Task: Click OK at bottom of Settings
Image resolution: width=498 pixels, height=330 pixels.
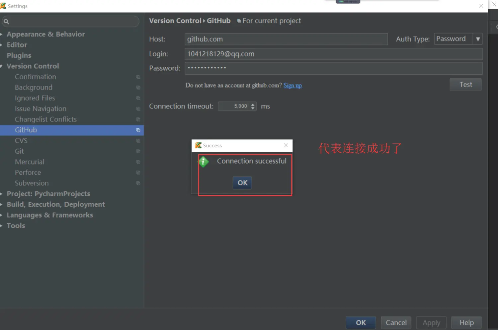Action: point(361,322)
